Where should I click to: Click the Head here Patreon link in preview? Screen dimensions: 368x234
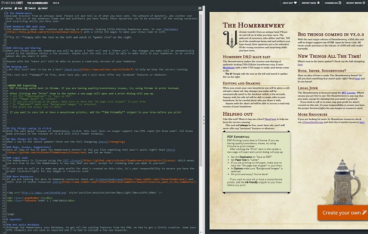click(270, 119)
